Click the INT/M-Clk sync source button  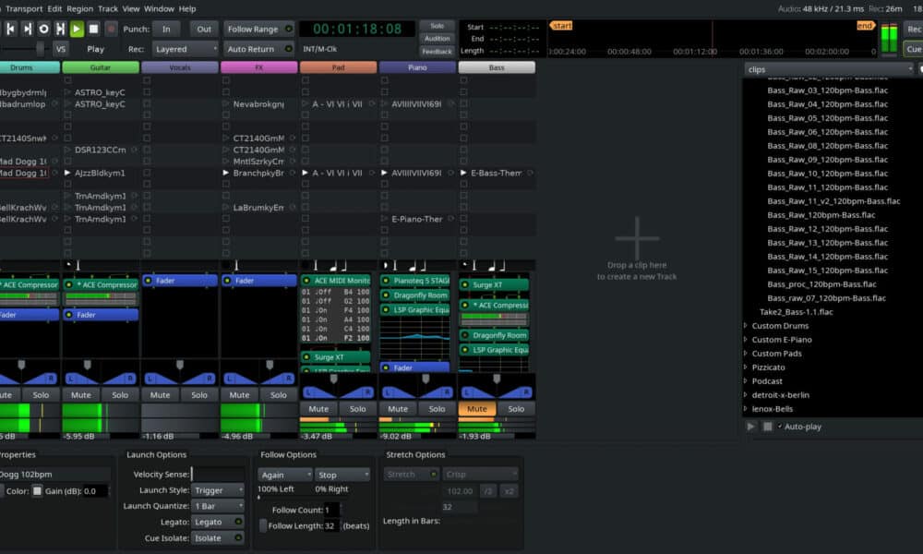click(x=319, y=49)
